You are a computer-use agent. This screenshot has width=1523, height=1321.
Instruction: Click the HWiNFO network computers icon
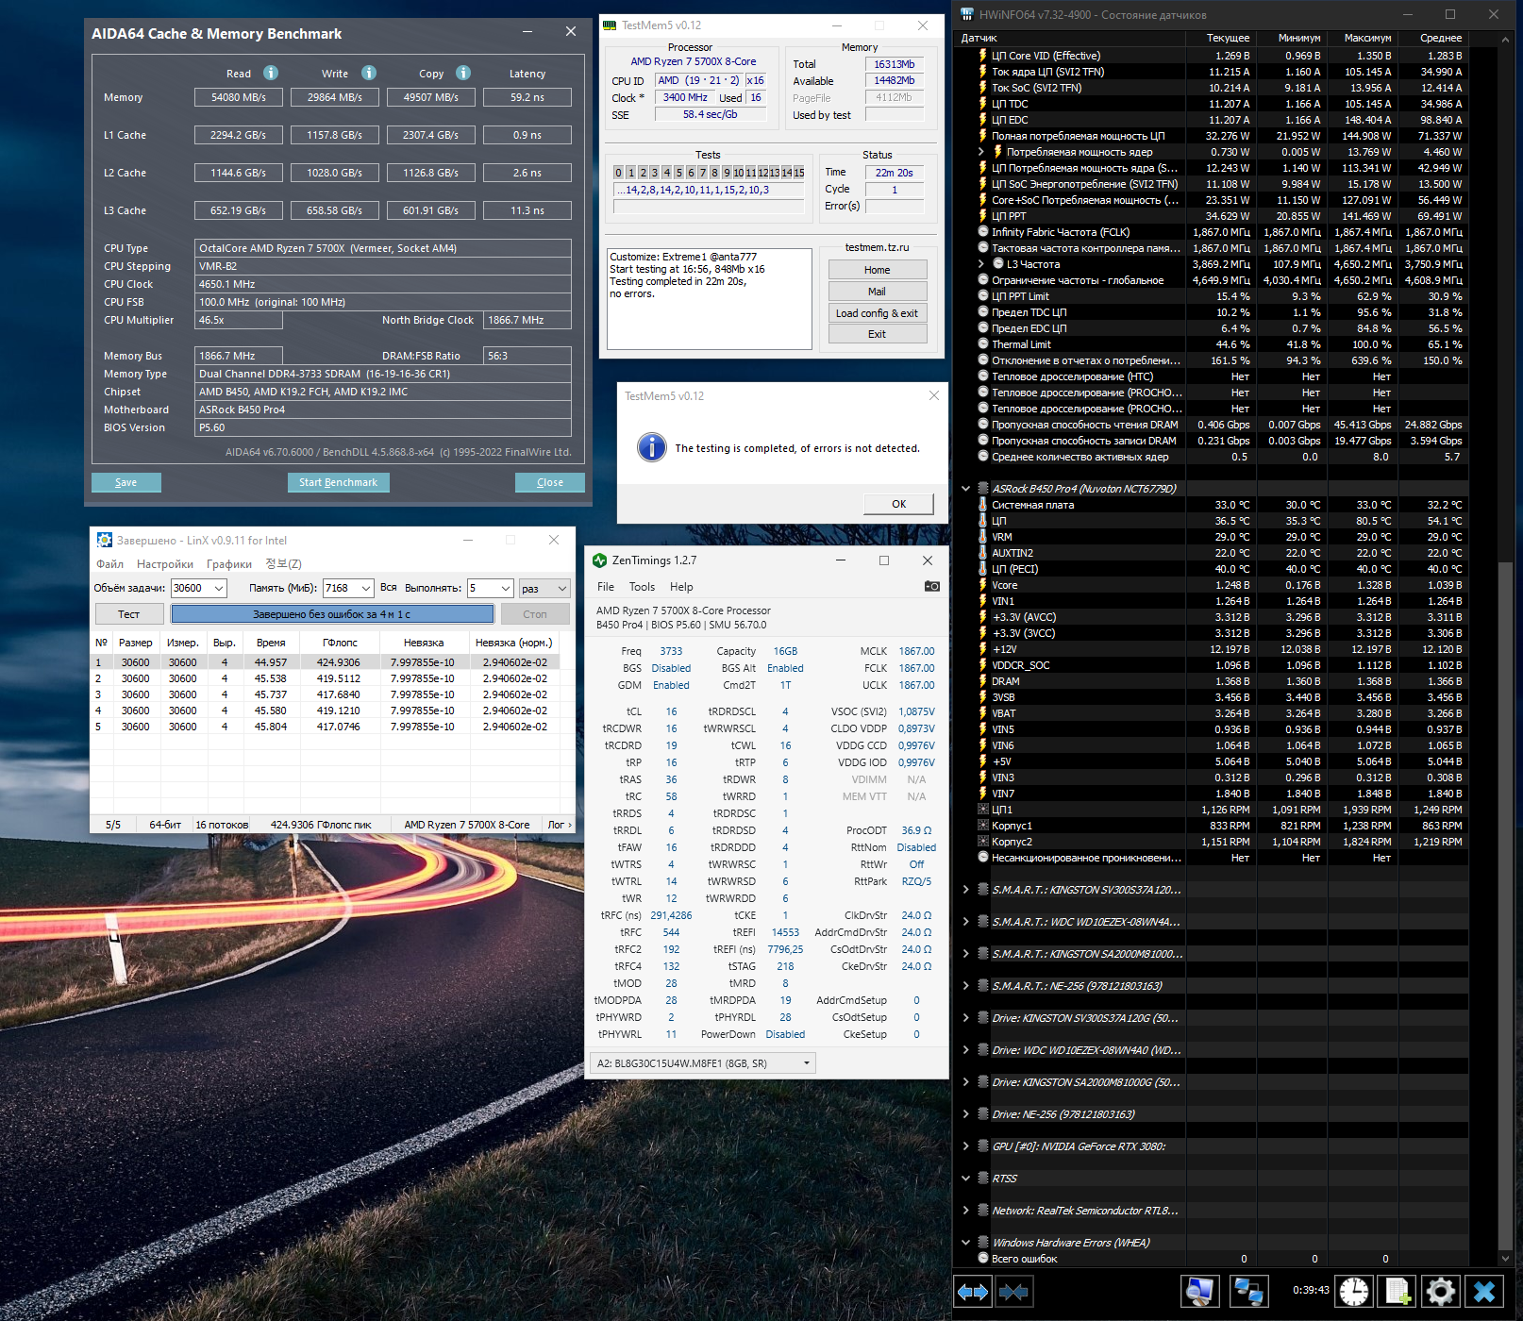click(1248, 1291)
